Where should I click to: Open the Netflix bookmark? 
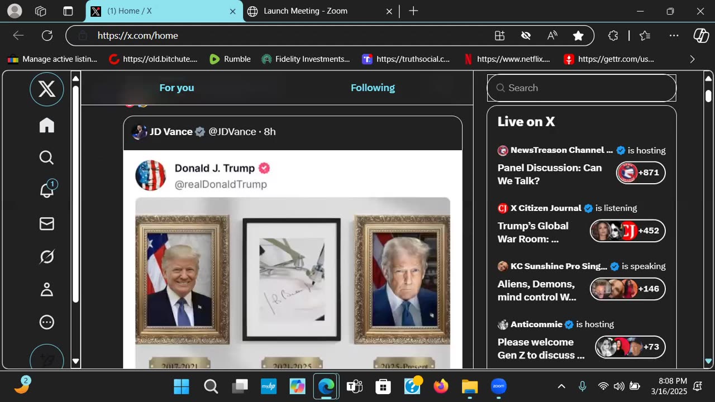point(507,59)
